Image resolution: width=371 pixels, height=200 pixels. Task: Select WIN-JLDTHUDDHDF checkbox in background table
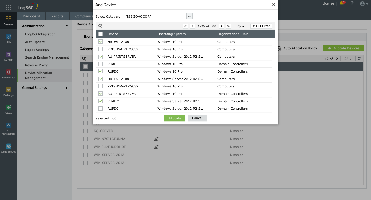click(85, 147)
